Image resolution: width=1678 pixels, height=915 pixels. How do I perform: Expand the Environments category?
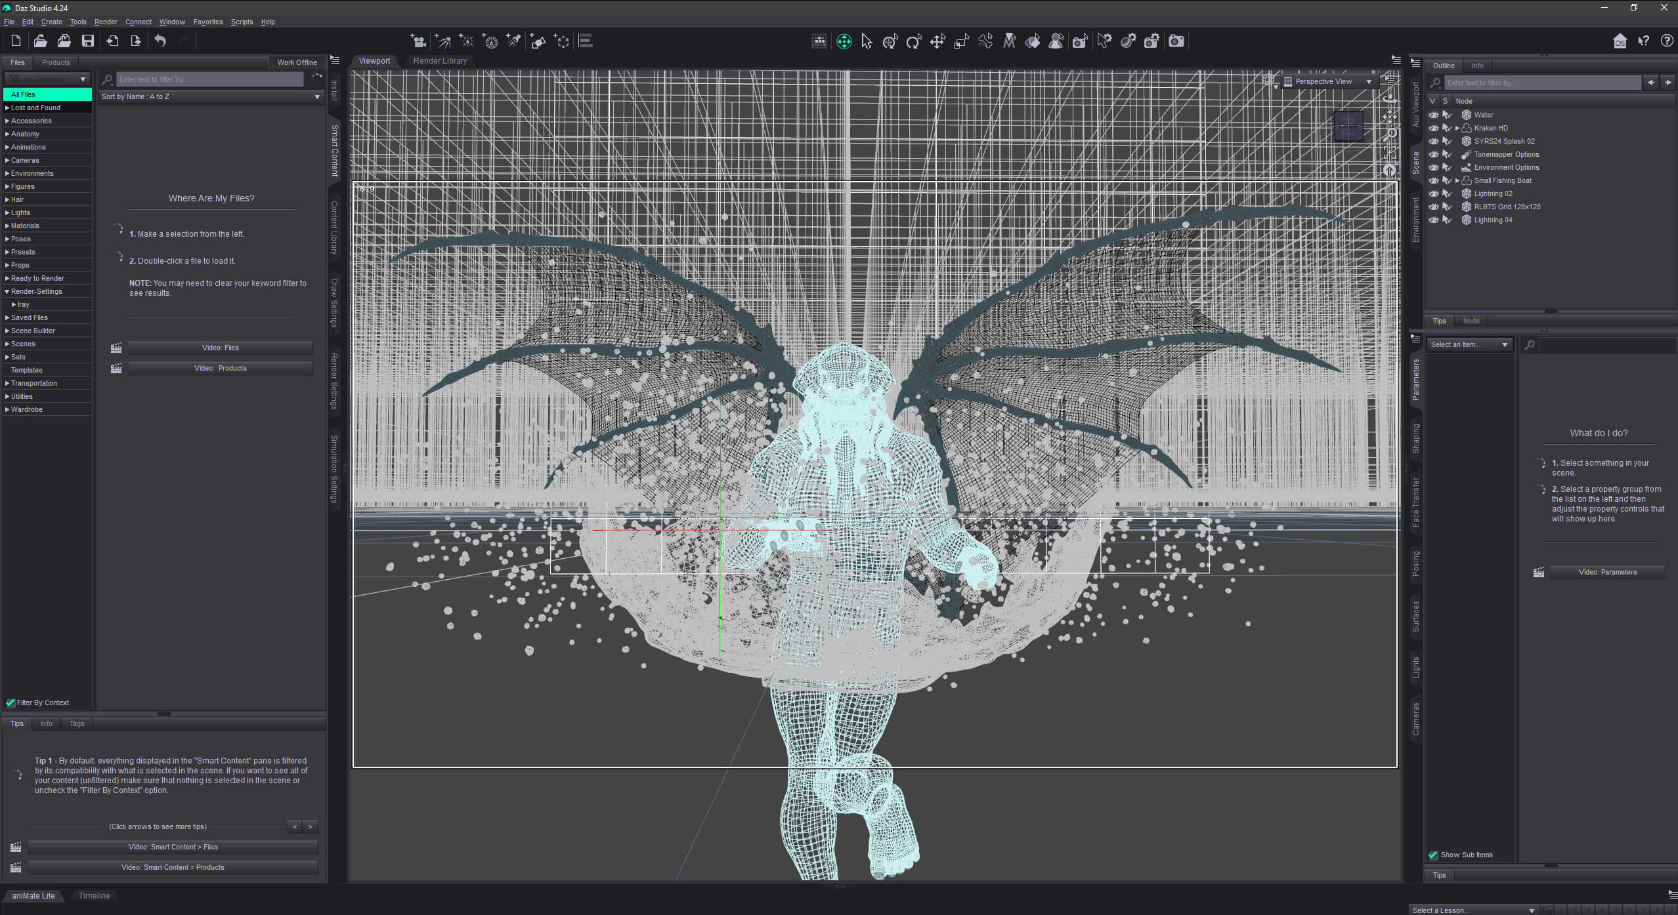pyautogui.click(x=7, y=173)
